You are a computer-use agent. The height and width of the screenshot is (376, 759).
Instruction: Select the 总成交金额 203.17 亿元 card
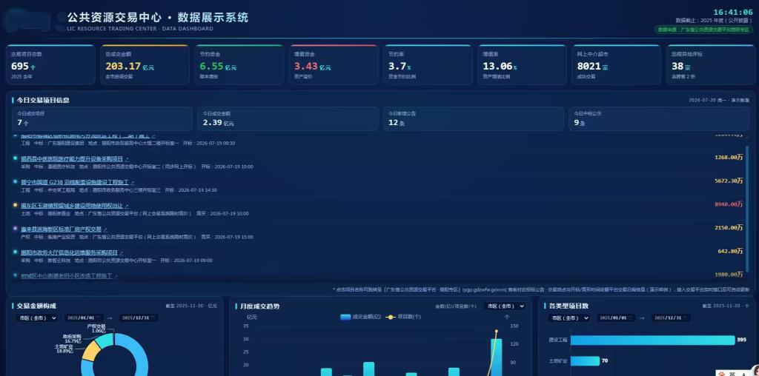pos(145,64)
